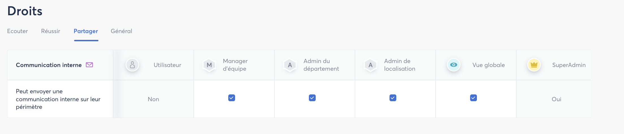
Task: Click the SuperAdmin crown icon
Action: [534, 65]
